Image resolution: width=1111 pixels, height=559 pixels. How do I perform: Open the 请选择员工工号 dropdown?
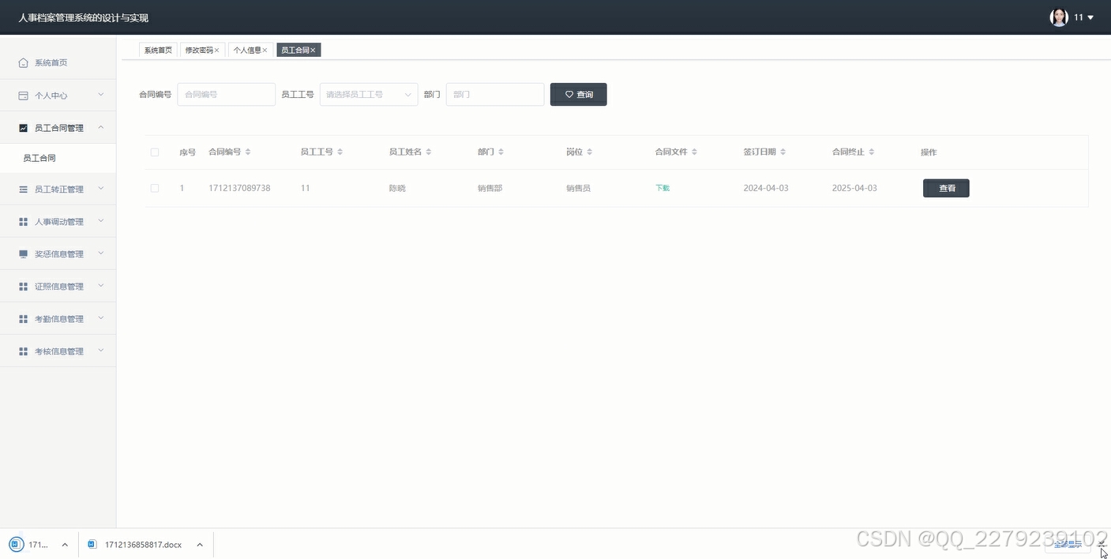[368, 94]
